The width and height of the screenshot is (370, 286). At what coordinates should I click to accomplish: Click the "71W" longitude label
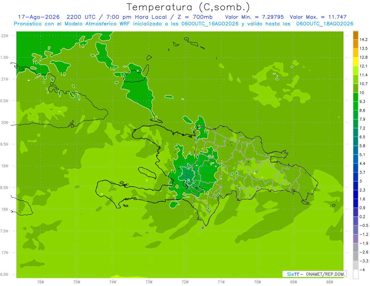click(x=221, y=282)
